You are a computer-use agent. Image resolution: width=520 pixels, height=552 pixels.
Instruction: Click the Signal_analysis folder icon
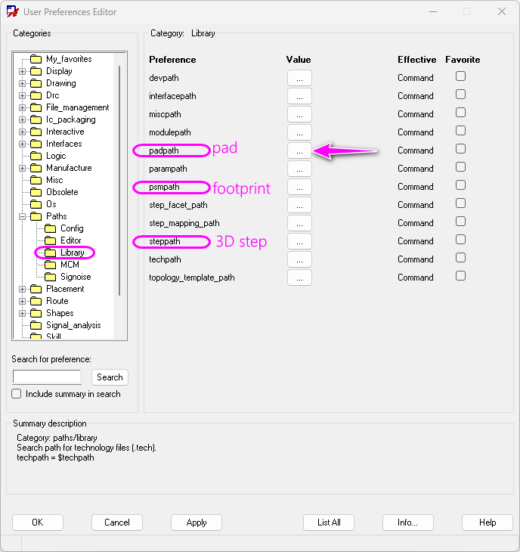click(x=36, y=325)
